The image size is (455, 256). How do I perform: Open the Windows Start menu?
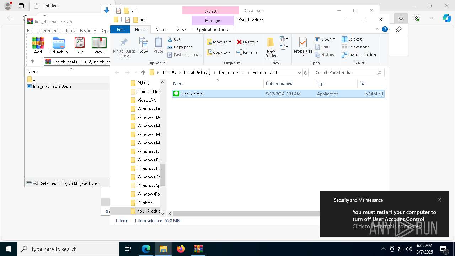[x=9, y=249]
